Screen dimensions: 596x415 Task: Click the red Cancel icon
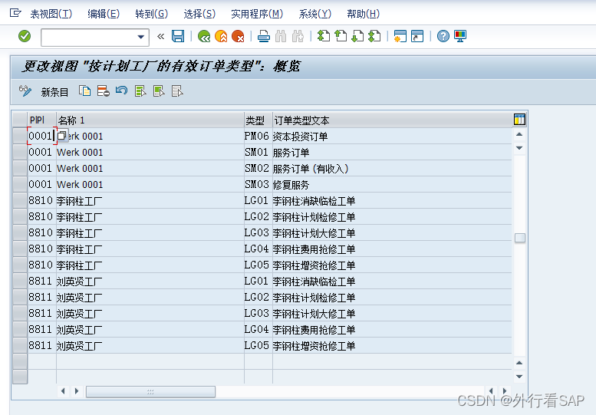point(239,37)
